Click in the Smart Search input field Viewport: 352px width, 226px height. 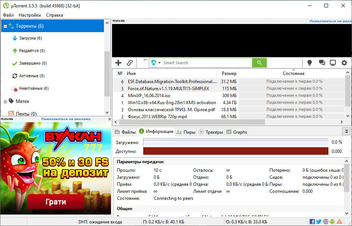click(x=206, y=63)
